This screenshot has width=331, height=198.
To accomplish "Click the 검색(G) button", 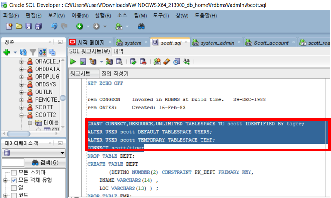I will tap(45, 163).
